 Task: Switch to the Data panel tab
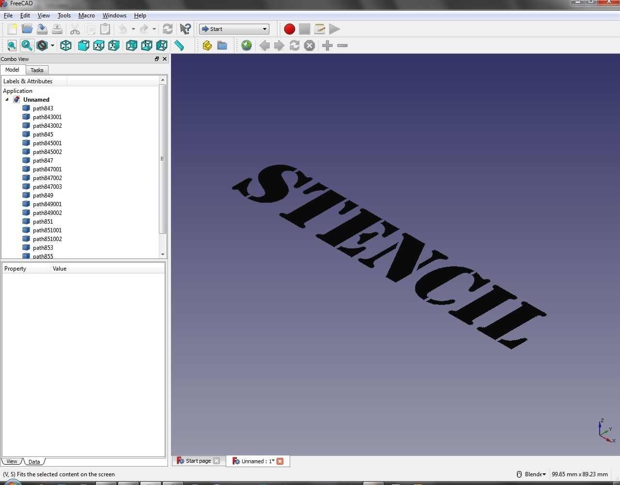click(x=34, y=461)
